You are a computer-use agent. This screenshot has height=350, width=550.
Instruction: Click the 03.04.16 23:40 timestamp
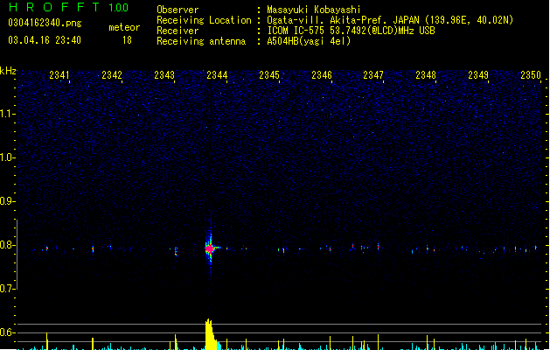pyautogui.click(x=45, y=40)
